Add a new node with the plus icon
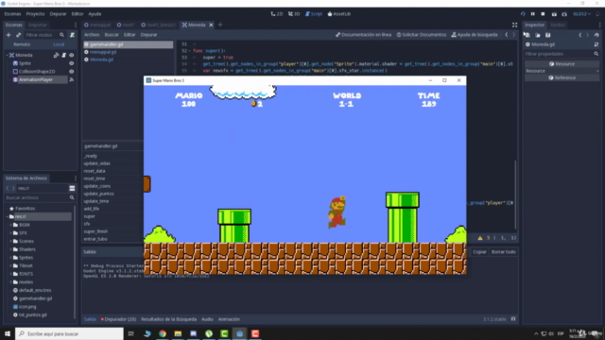The height and width of the screenshot is (340, 605). 9,35
